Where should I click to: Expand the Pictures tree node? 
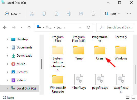click(x=7, y=72)
